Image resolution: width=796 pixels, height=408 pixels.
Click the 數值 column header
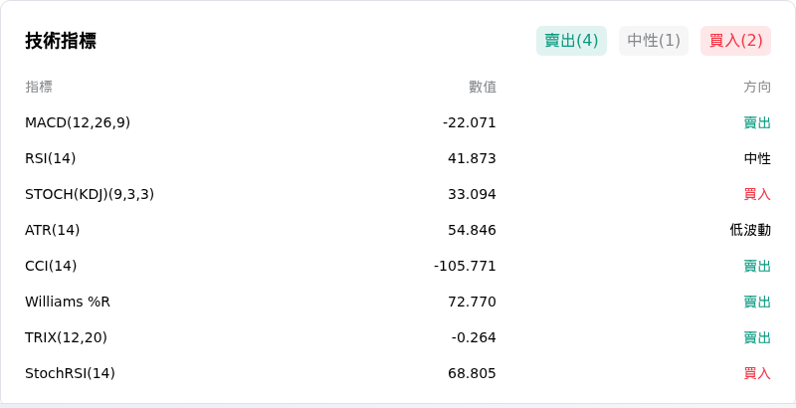click(x=483, y=87)
